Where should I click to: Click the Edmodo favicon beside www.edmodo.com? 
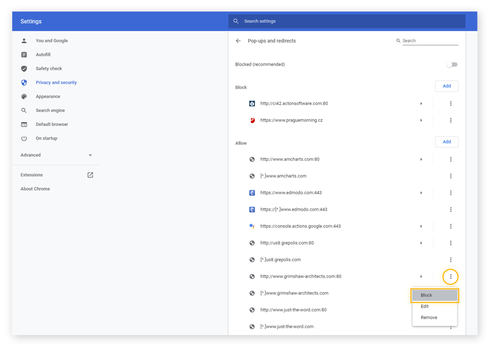click(x=252, y=192)
